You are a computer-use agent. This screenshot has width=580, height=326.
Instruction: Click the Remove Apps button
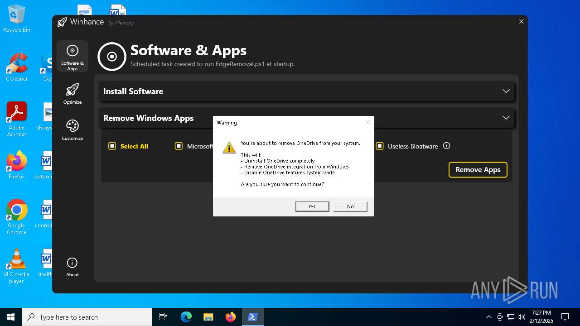(478, 170)
